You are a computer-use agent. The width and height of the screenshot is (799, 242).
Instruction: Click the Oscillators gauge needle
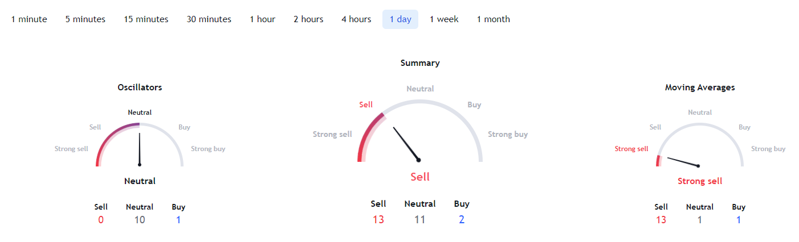pos(139,149)
